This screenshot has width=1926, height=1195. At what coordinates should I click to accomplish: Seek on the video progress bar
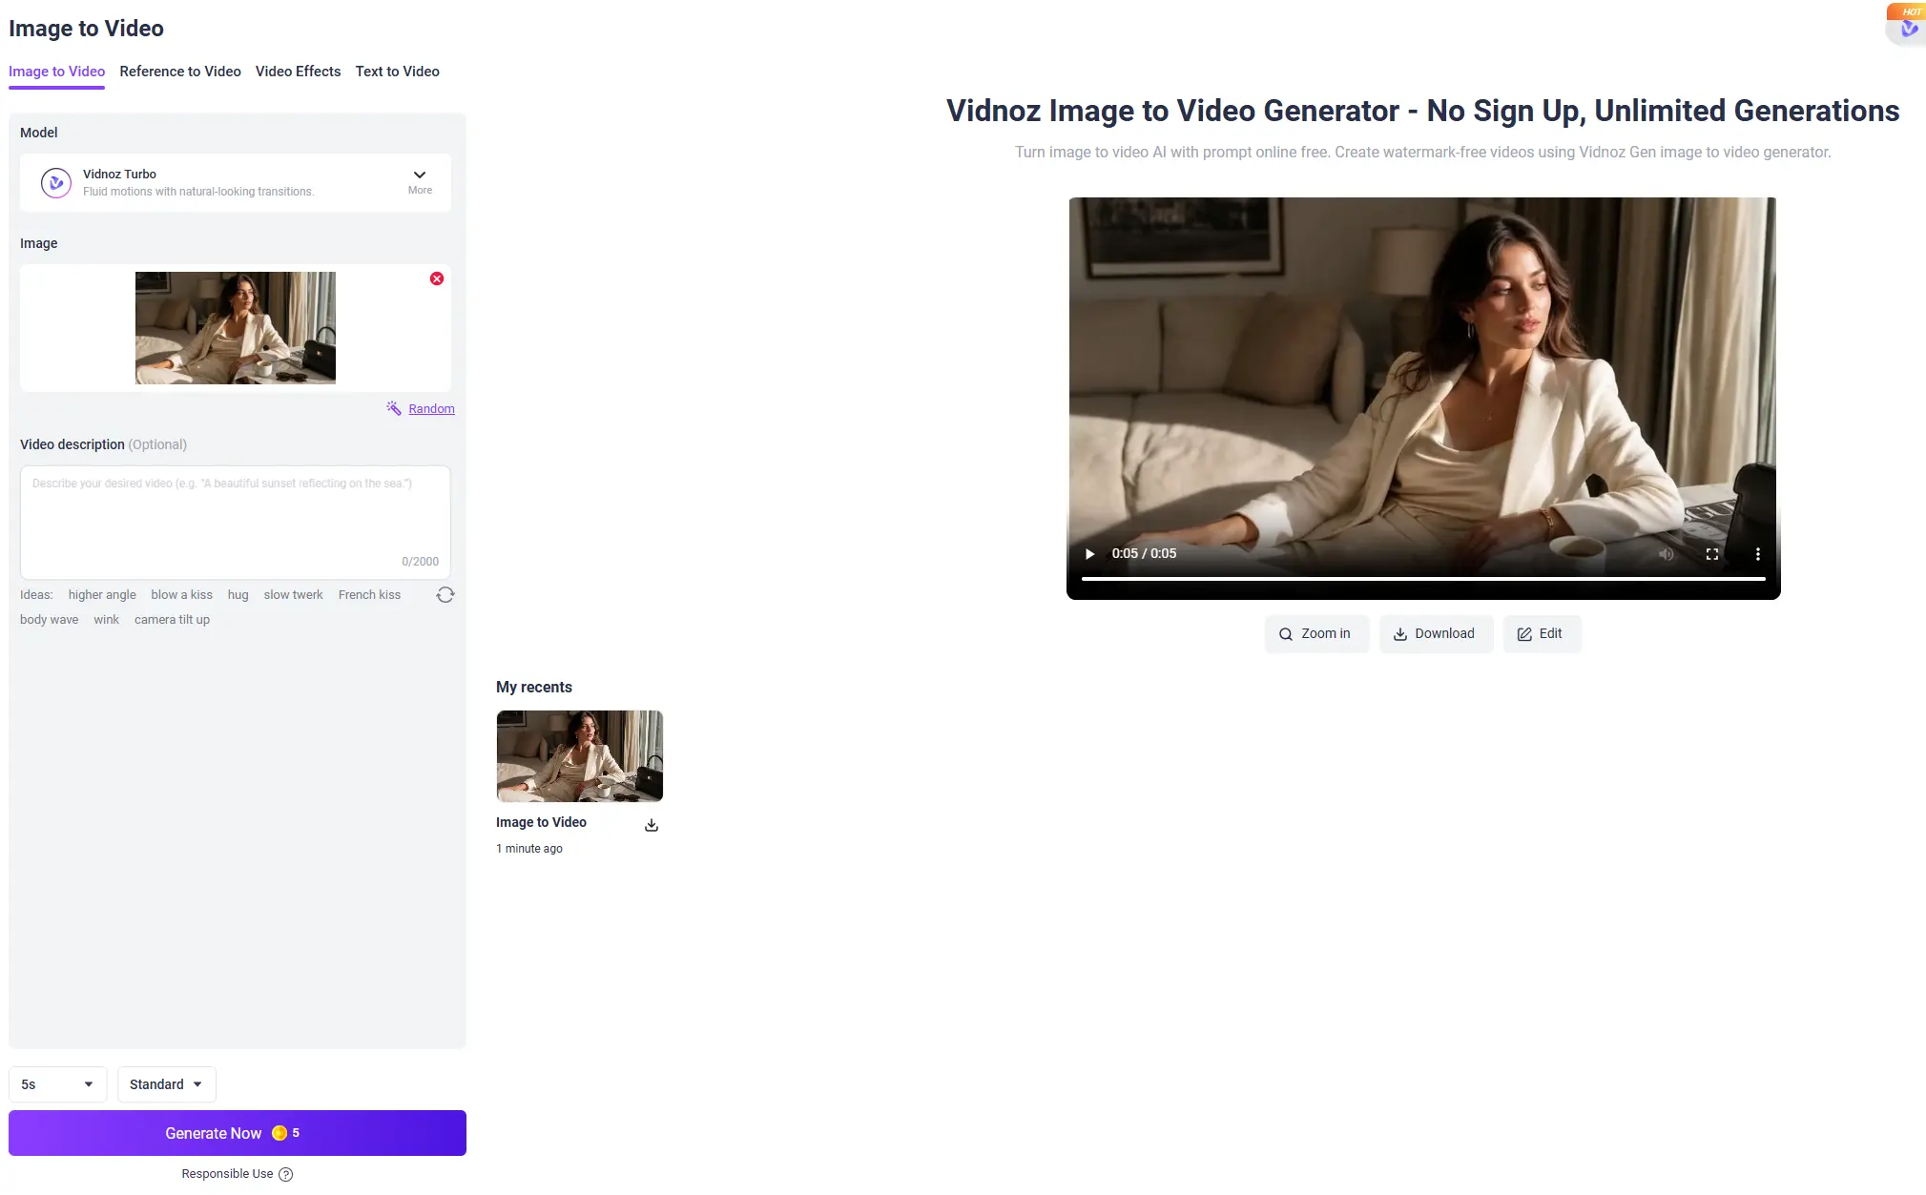point(1423,579)
